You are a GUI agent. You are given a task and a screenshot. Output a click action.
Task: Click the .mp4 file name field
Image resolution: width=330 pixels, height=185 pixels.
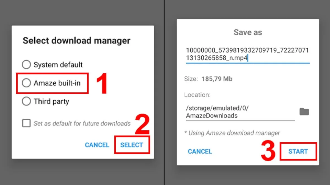click(248, 54)
